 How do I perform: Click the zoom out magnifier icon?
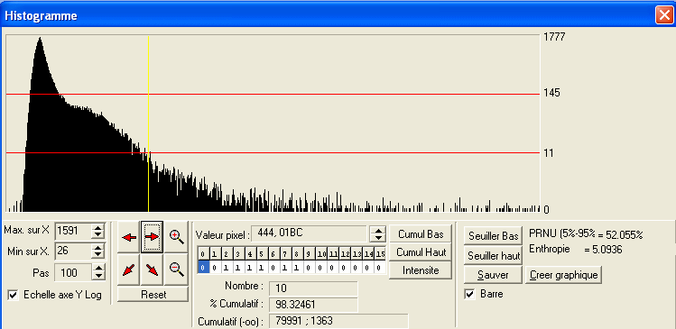click(x=176, y=270)
